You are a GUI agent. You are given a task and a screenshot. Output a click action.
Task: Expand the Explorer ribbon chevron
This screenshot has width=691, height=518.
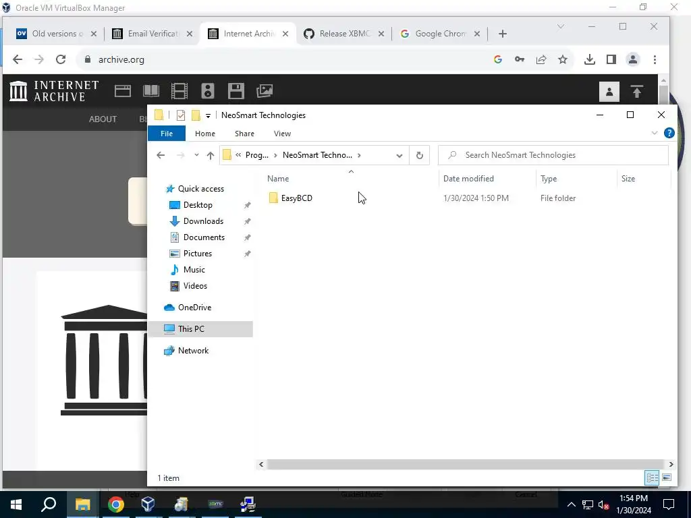click(x=655, y=133)
